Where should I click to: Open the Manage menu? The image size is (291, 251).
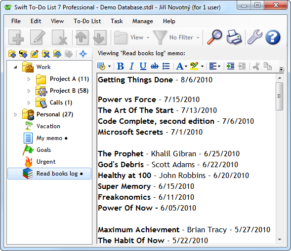142,21
